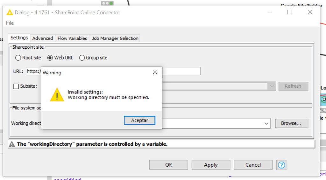Viewport: 326px width, 180px height.
Task: Click into the URL input field
Action: 113,71
